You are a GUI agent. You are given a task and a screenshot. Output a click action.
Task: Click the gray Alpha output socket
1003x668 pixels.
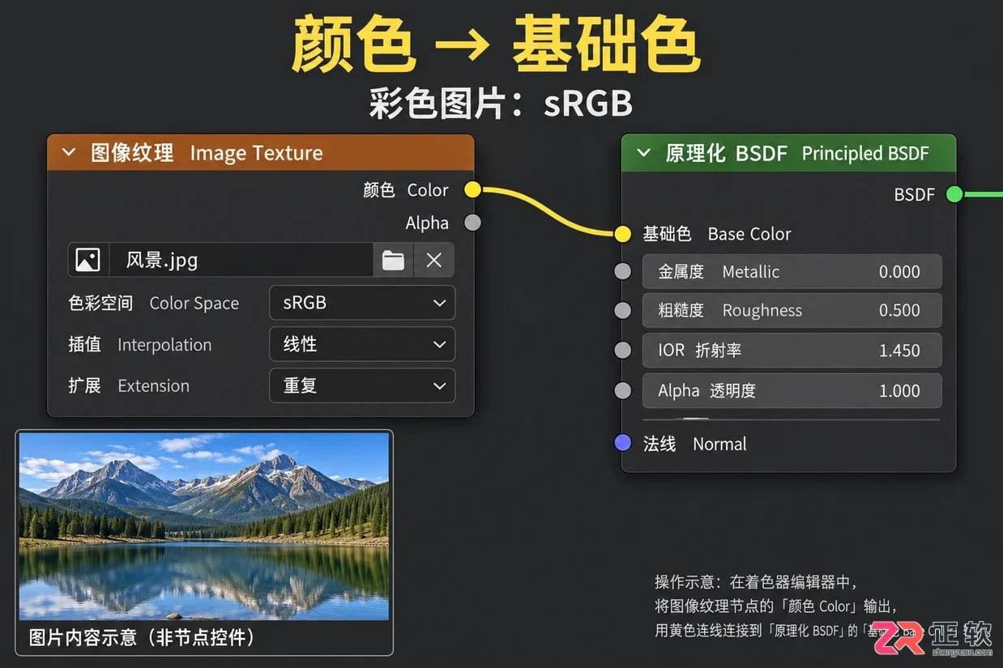(472, 223)
